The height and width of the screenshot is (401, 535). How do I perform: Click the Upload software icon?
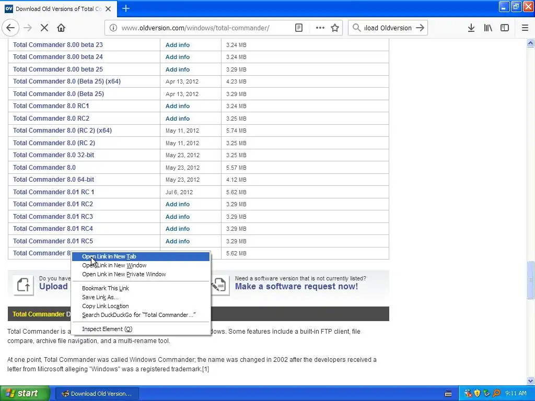coord(23,285)
